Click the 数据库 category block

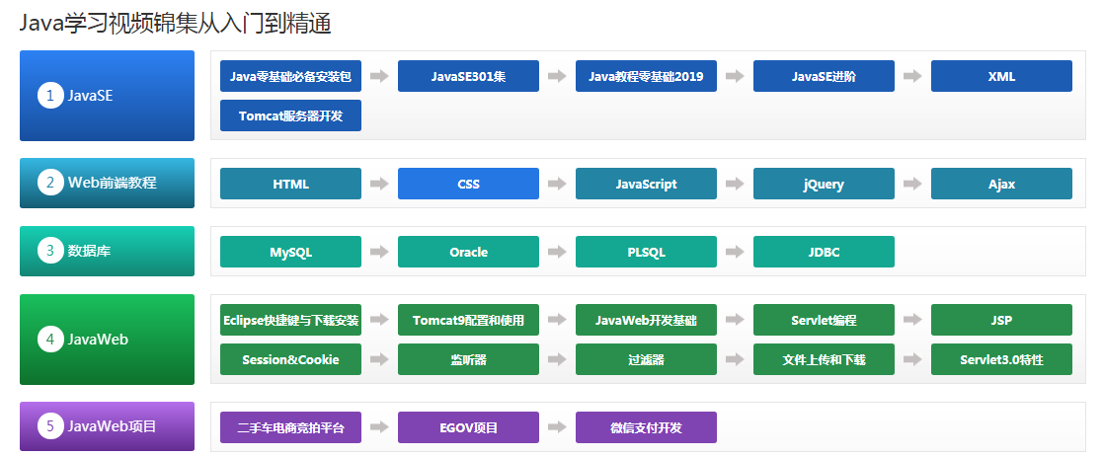pos(107,251)
